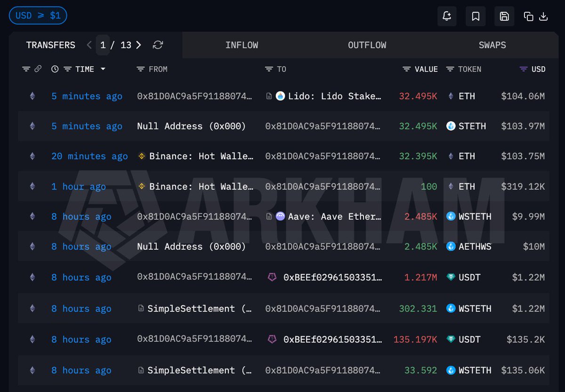Go to previous transfers page

click(x=89, y=45)
